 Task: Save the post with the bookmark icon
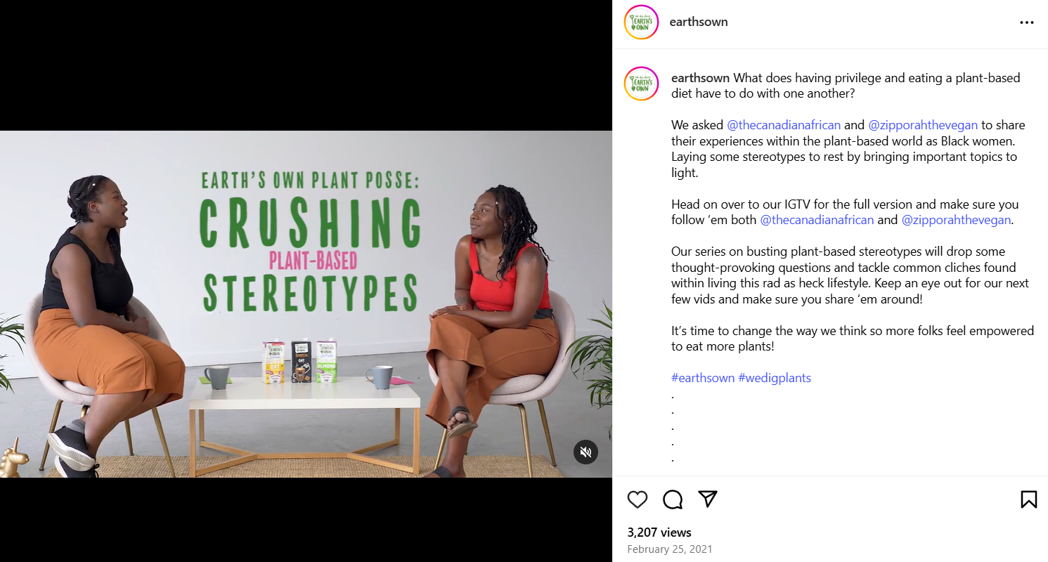(x=1028, y=499)
